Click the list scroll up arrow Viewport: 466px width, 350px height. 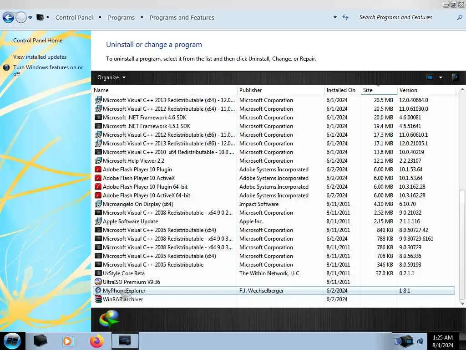[x=462, y=89]
